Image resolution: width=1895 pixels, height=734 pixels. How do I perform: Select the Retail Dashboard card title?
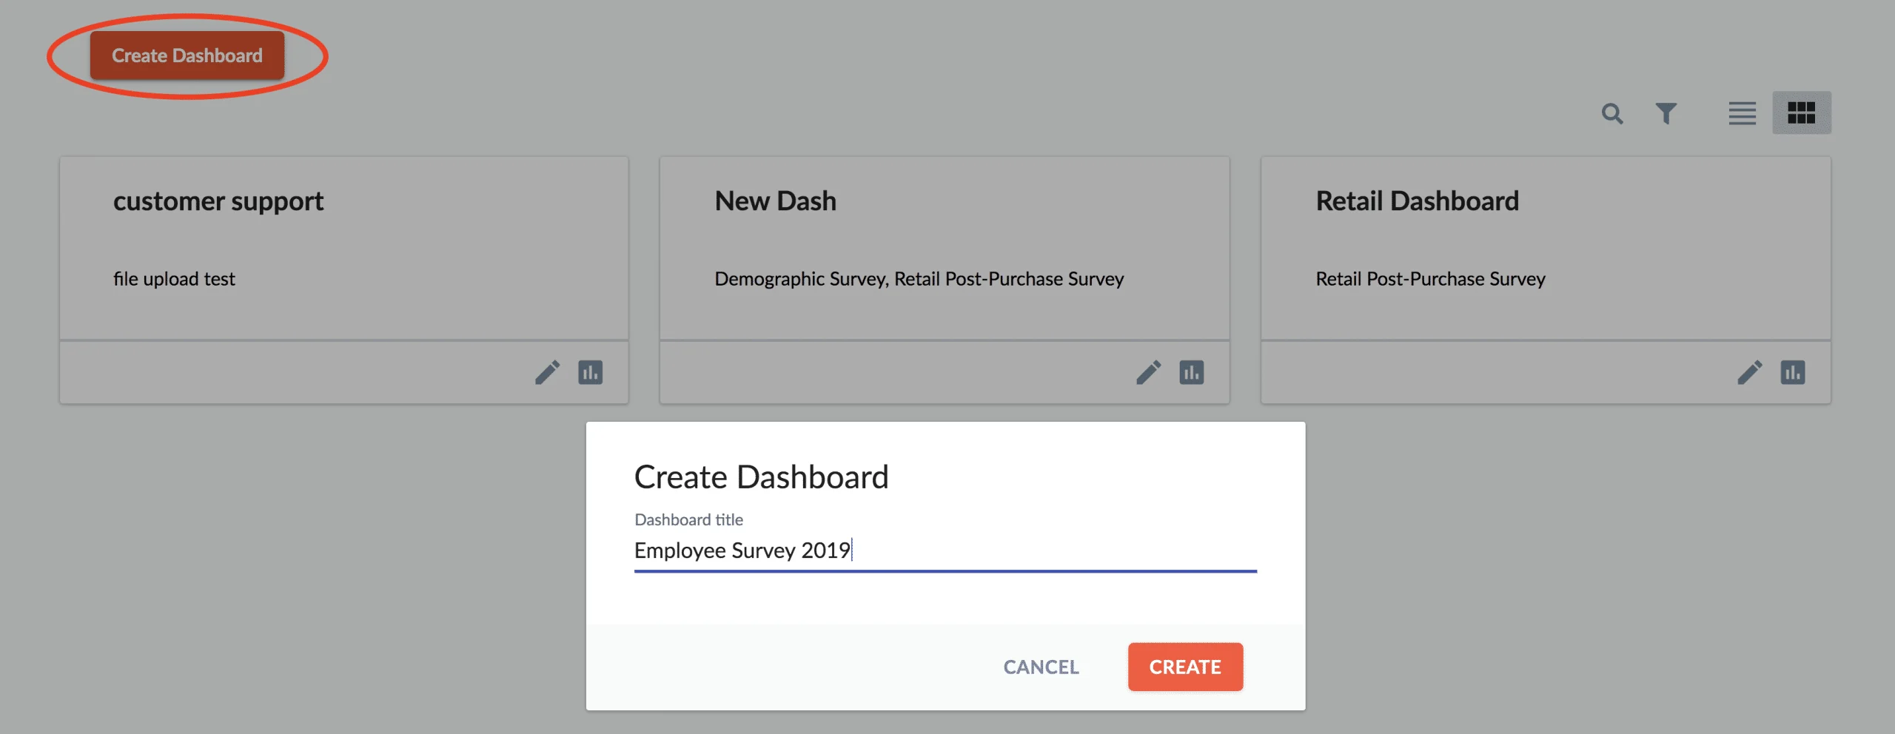1417,201
